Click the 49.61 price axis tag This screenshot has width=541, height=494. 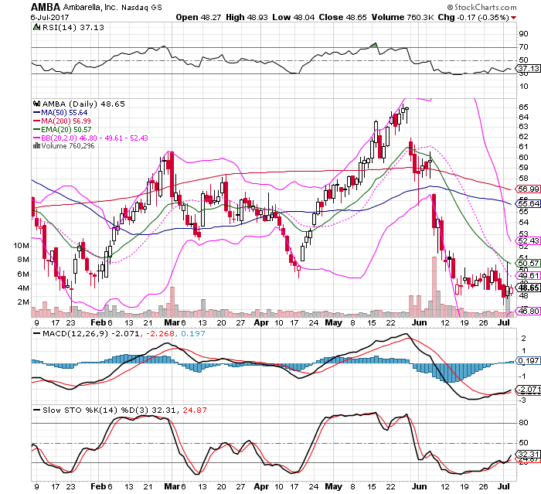(x=528, y=275)
